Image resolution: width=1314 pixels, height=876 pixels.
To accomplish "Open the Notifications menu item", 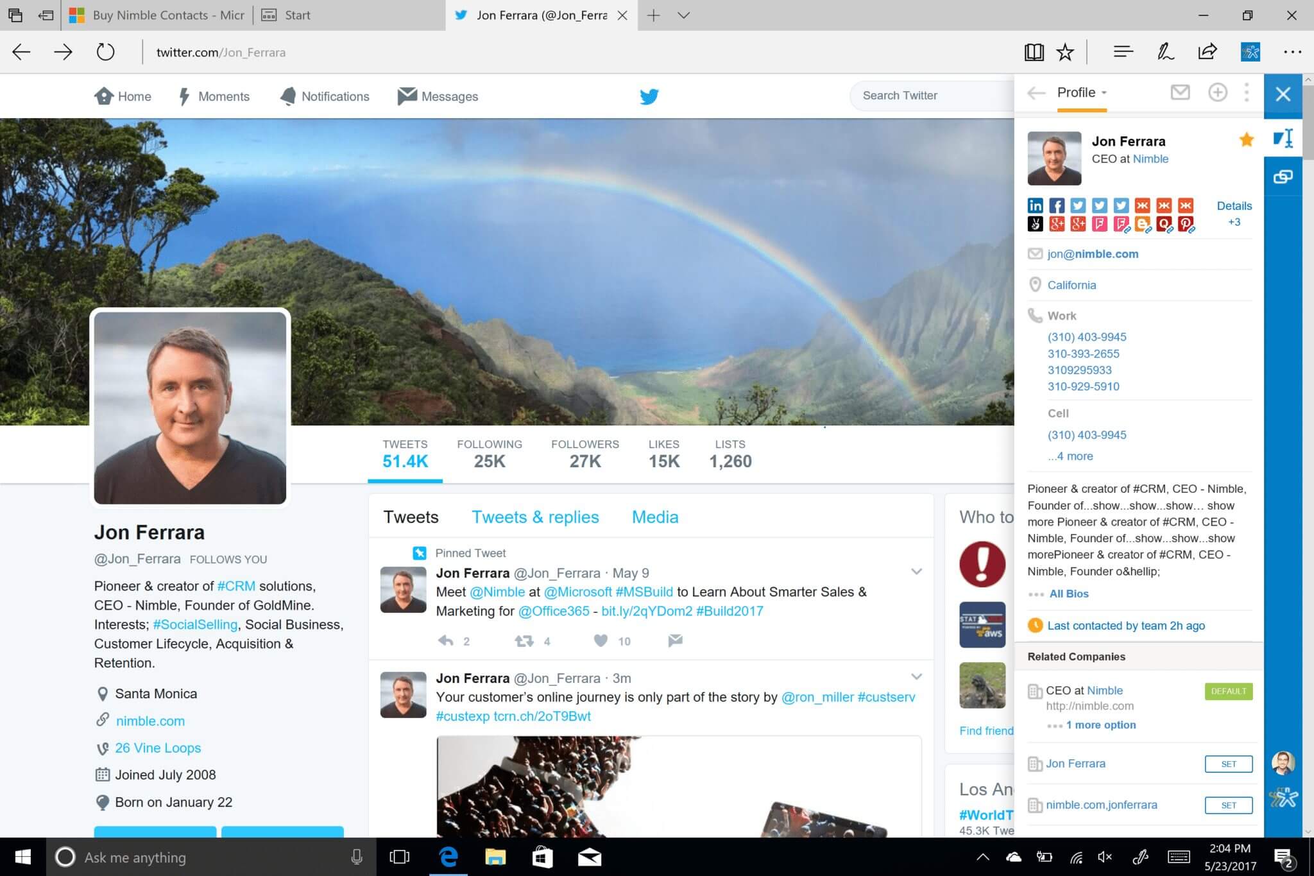I will pyautogui.click(x=325, y=96).
